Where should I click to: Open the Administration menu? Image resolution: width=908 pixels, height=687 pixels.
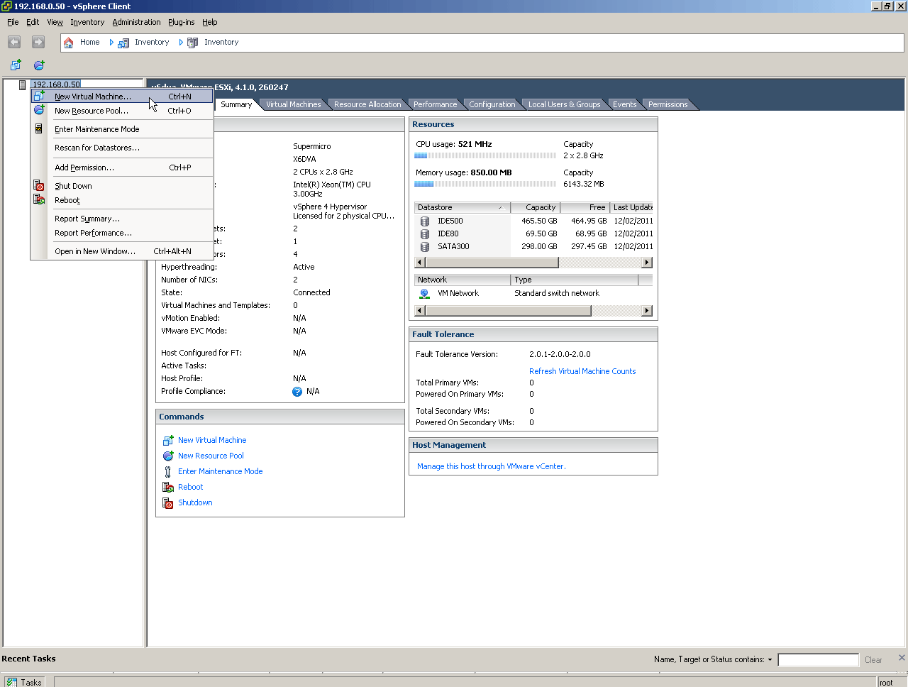tap(136, 23)
